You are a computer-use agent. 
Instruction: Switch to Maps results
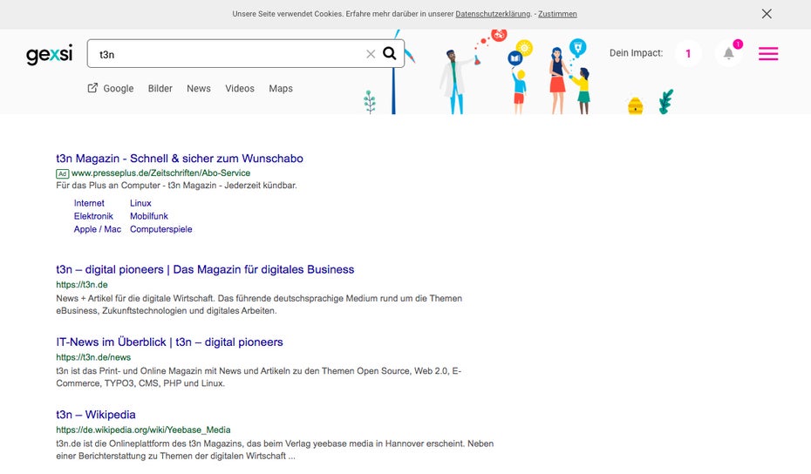(x=281, y=88)
